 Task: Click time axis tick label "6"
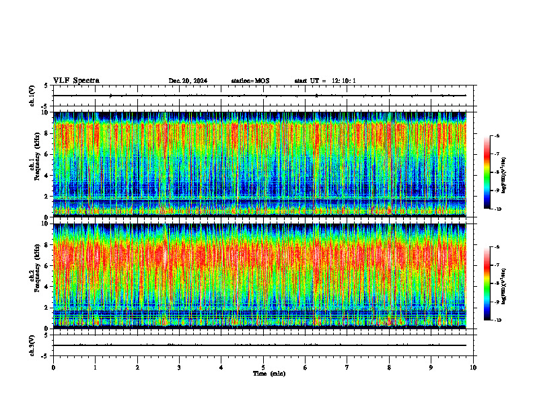click(306, 368)
